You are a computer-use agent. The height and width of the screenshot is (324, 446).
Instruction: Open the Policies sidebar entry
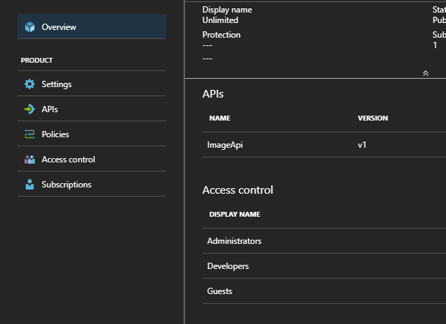[91, 134]
